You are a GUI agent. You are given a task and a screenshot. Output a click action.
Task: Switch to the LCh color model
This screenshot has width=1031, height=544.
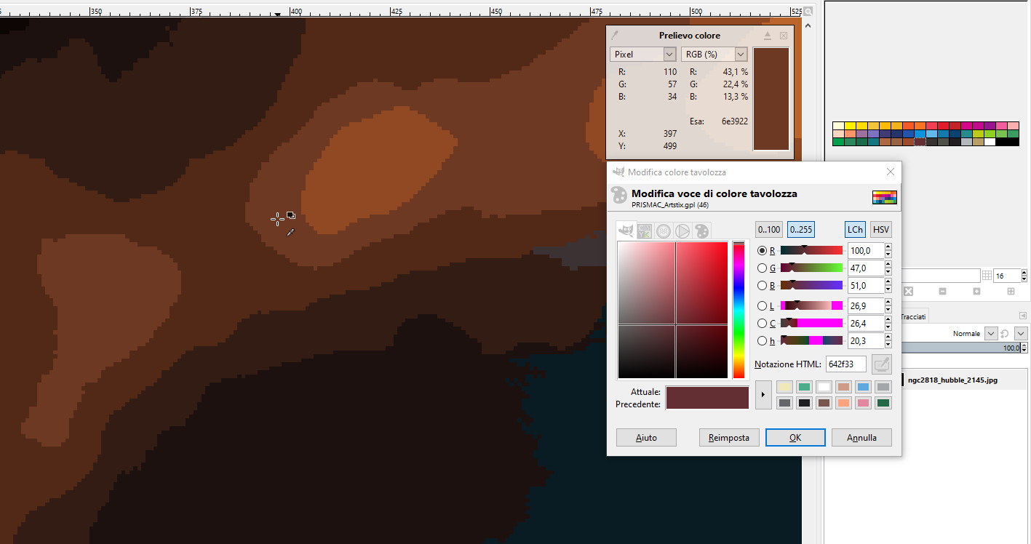click(855, 229)
